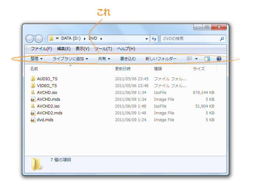Click the VIDEO_TS folder name

(x=47, y=86)
